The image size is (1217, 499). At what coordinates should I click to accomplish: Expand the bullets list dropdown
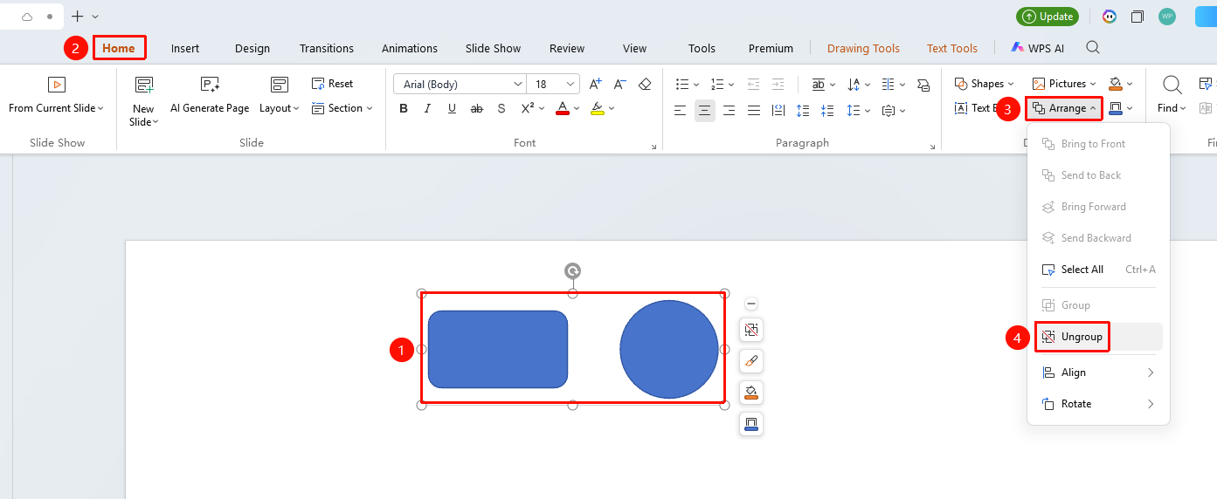pos(696,85)
